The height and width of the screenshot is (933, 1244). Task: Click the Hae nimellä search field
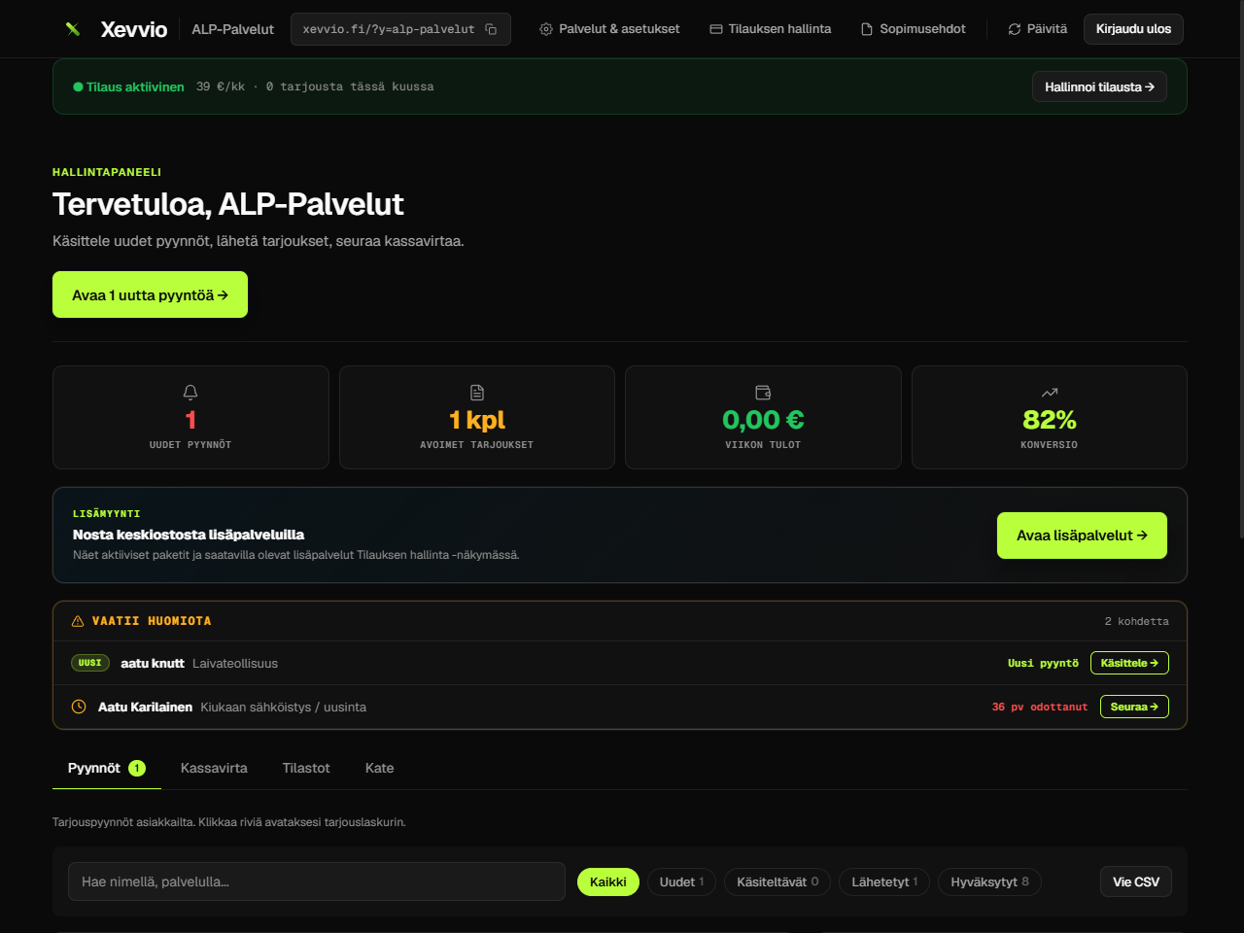[x=317, y=881]
